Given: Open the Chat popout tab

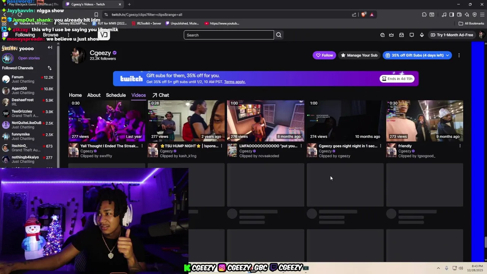Looking at the screenshot, I should tap(161, 95).
